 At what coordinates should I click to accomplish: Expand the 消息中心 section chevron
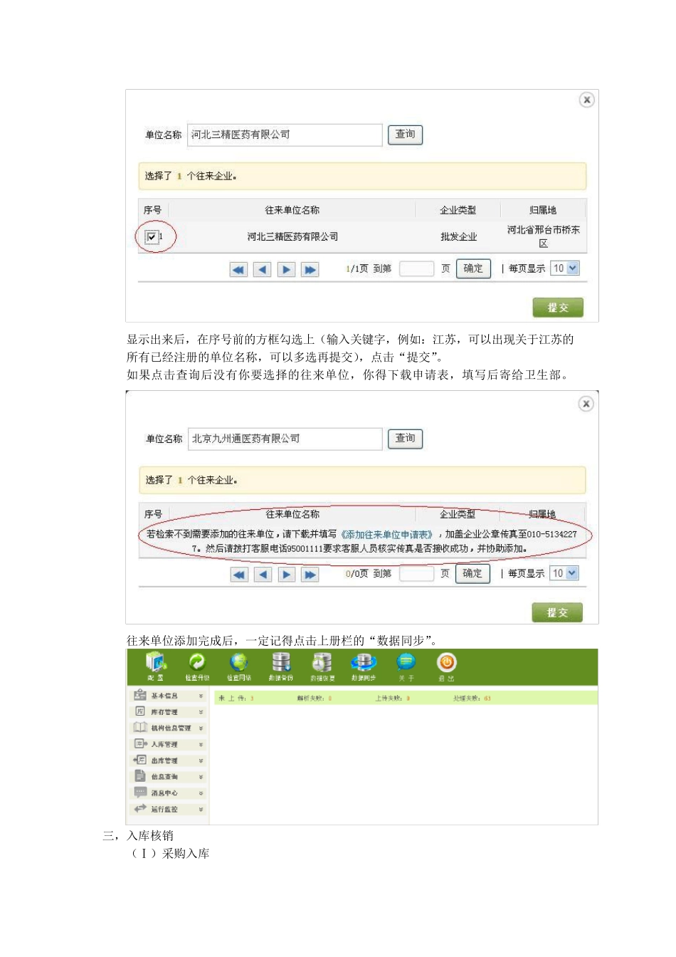point(201,793)
